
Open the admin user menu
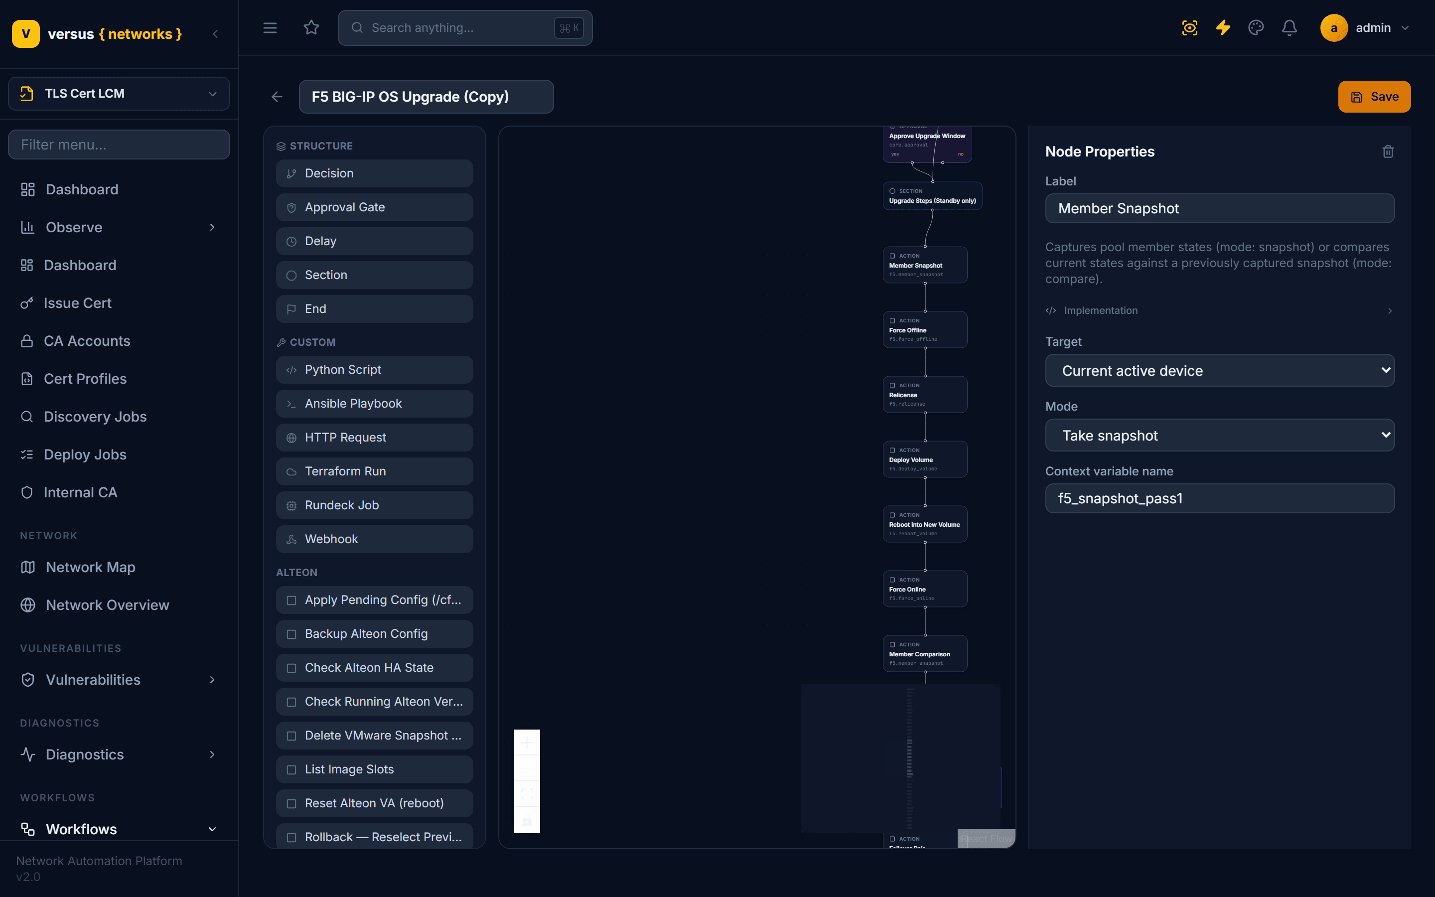[x=1365, y=28]
